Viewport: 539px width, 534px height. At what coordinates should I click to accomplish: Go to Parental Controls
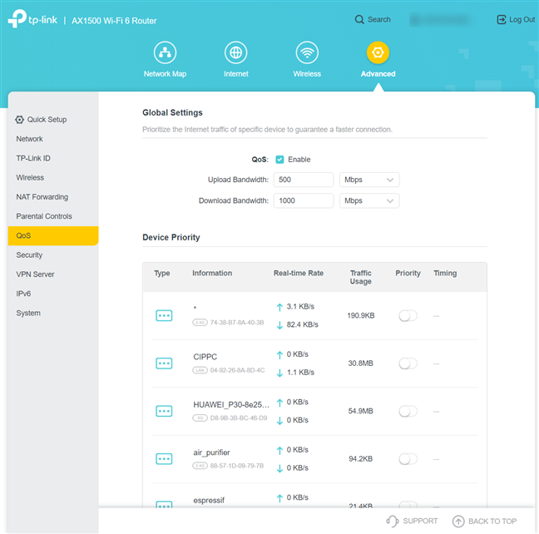(x=44, y=216)
